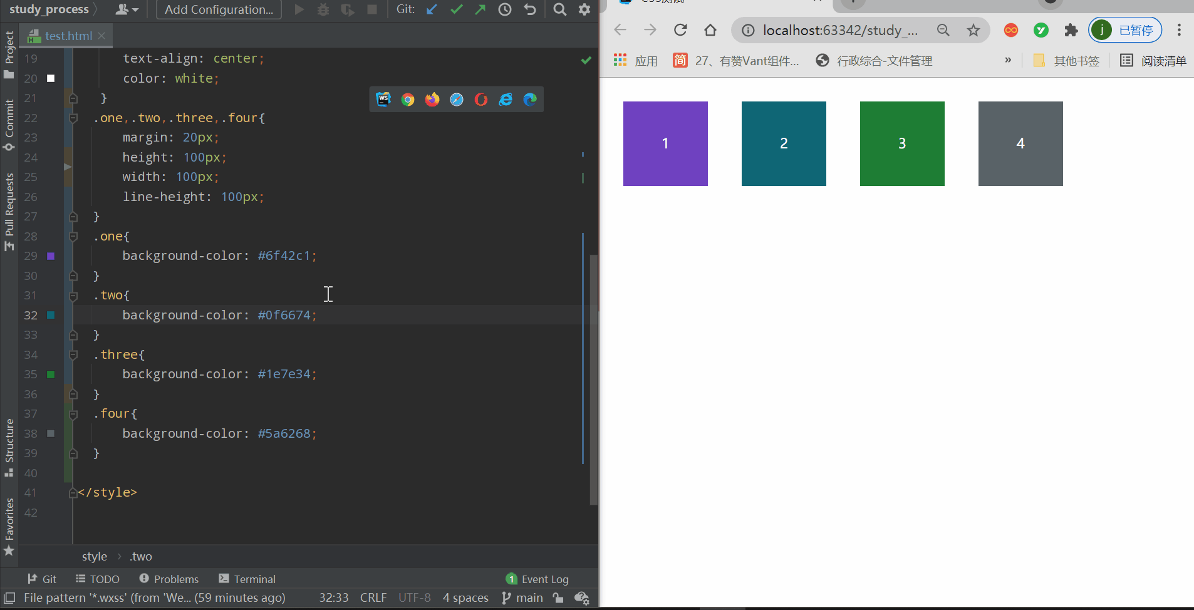The width and height of the screenshot is (1194, 610).
Task: Open the Problems tool window tab
Action: (169, 579)
